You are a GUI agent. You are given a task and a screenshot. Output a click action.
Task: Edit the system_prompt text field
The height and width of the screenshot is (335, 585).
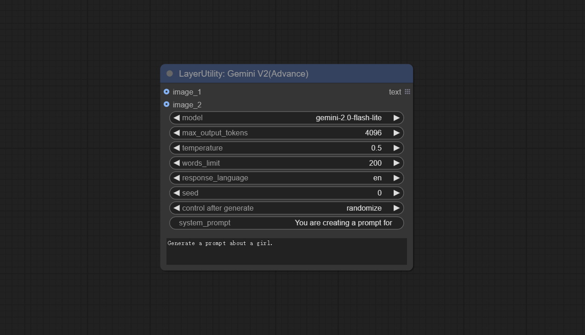click(x=286, y=223)
